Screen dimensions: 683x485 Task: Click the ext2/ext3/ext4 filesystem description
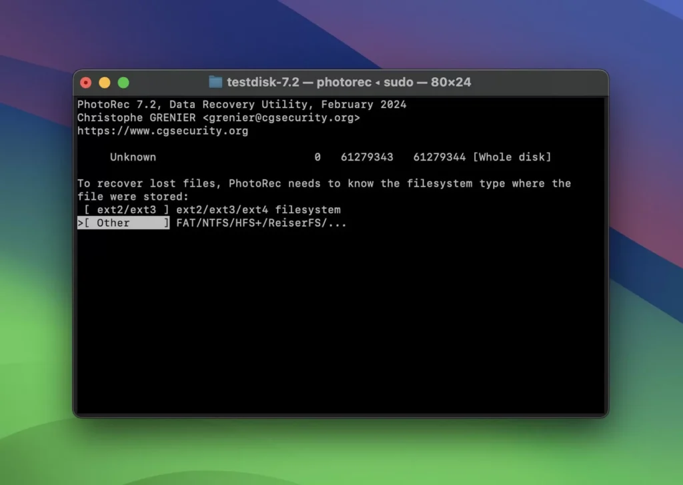pos(258,210)
